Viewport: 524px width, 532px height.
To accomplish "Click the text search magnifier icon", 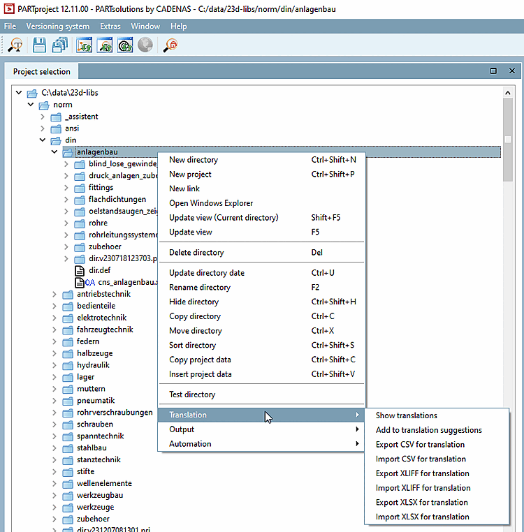I will 15,45.
